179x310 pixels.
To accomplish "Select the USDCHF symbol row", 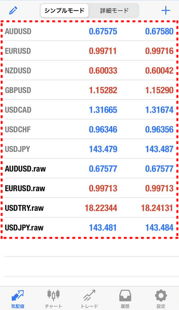I will tap(90, 129).
